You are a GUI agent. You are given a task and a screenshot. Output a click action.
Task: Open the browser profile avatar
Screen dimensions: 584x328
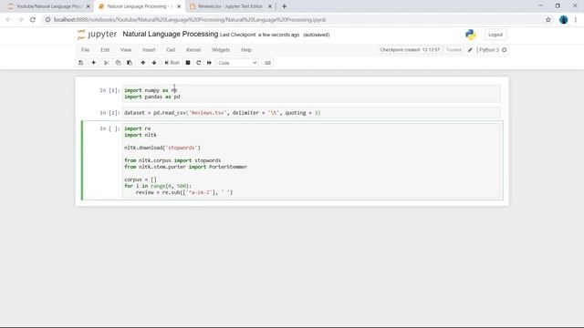(564, 20)
